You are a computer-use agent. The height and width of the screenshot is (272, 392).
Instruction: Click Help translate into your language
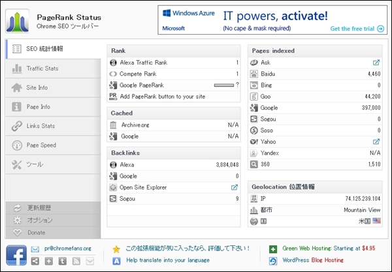(x=168, y=260)
